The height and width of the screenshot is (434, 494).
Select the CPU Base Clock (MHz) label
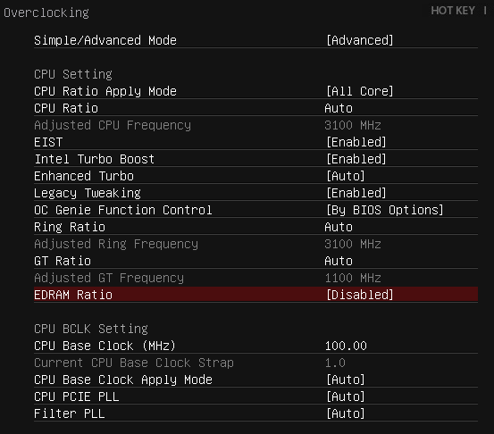coord(105,346)
